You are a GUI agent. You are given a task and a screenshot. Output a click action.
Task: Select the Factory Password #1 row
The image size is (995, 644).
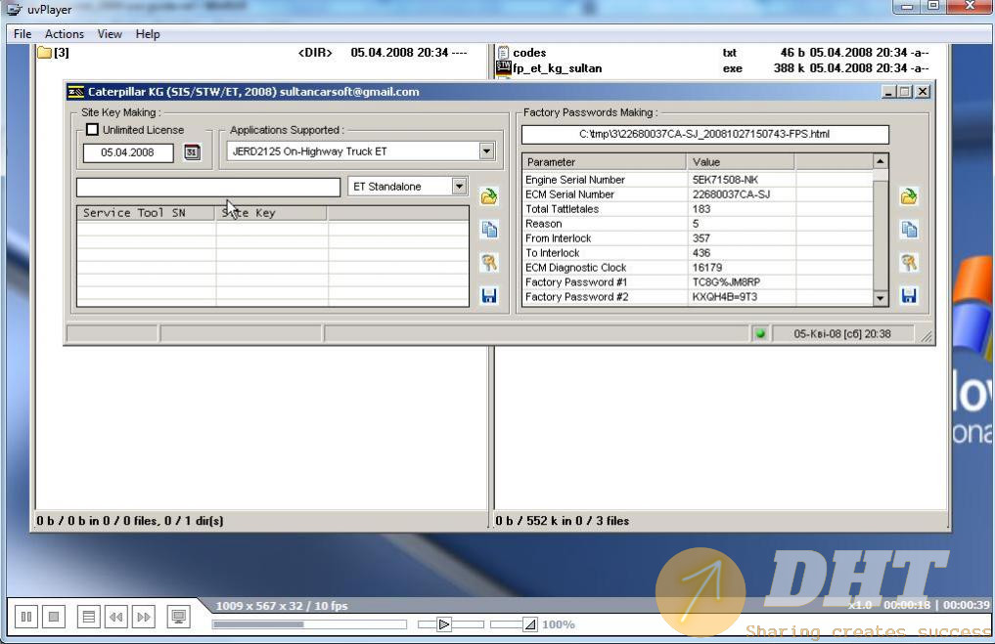(698, 282)
